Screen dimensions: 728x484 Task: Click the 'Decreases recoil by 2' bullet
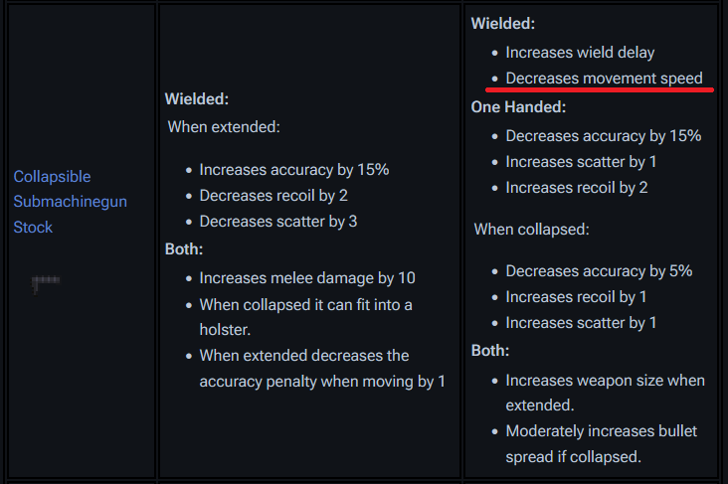coord(273,195)
